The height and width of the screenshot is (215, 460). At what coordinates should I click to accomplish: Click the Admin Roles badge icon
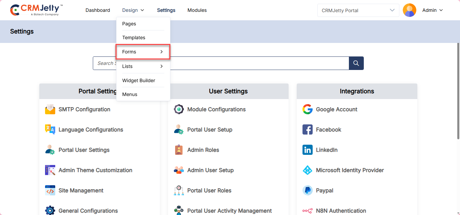(179, 150)
